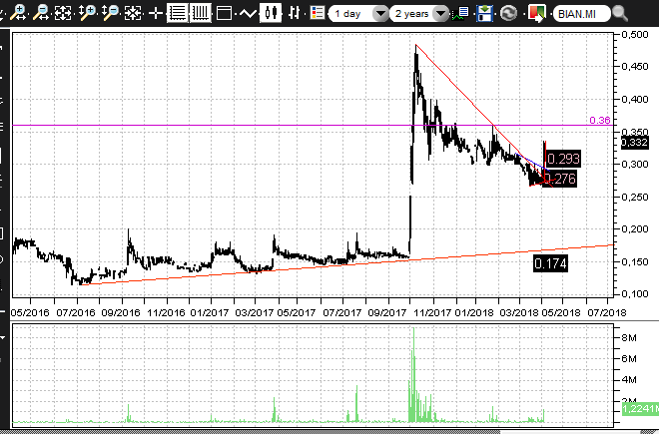Toggle horizontal grid lines
Image resolution: width=659 pixels, height=434 pixels.
pyautogui.click(x=178, y=13)
